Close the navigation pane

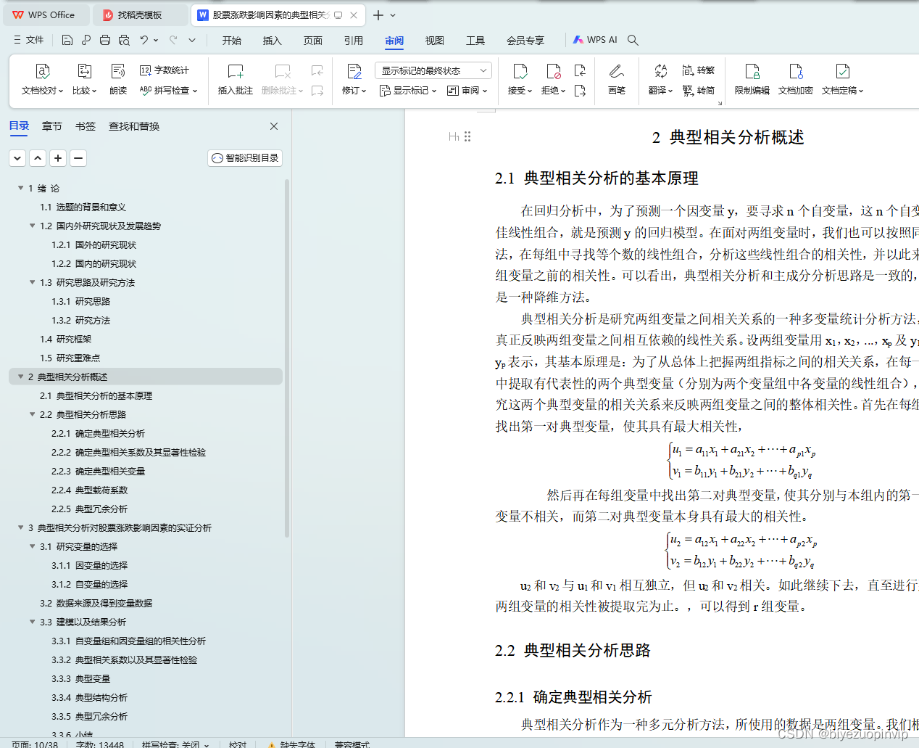[274, 126]
